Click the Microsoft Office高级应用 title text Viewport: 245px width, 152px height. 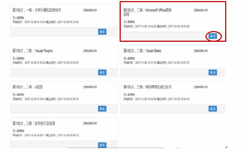147,12
